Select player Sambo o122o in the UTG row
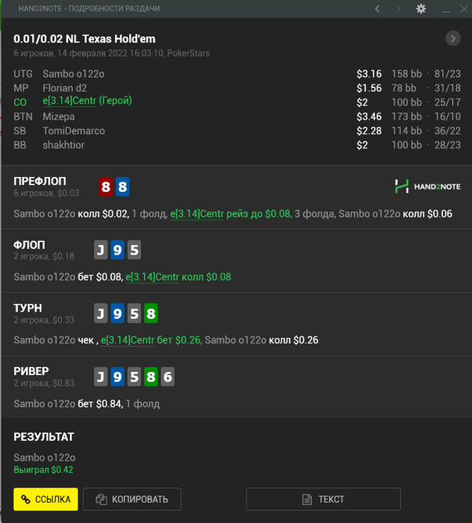This screenshot has height=523, width=472. (x=73, y=74)
